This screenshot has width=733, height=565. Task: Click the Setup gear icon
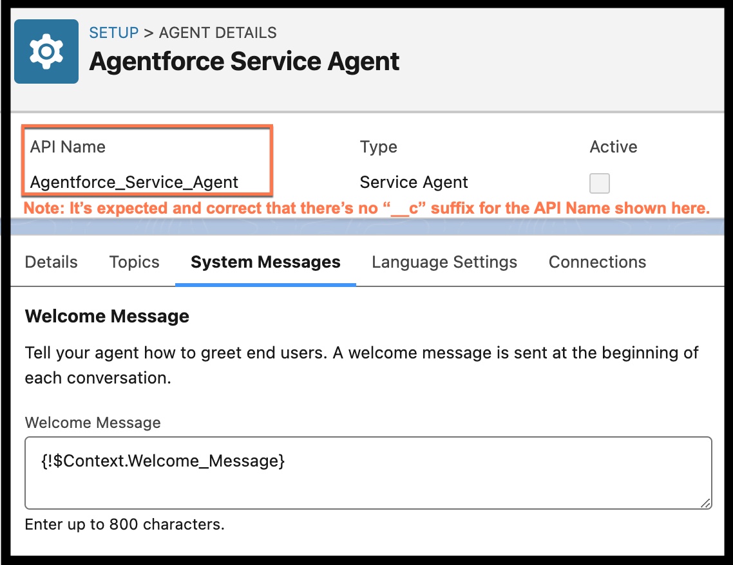click(46, 51)
